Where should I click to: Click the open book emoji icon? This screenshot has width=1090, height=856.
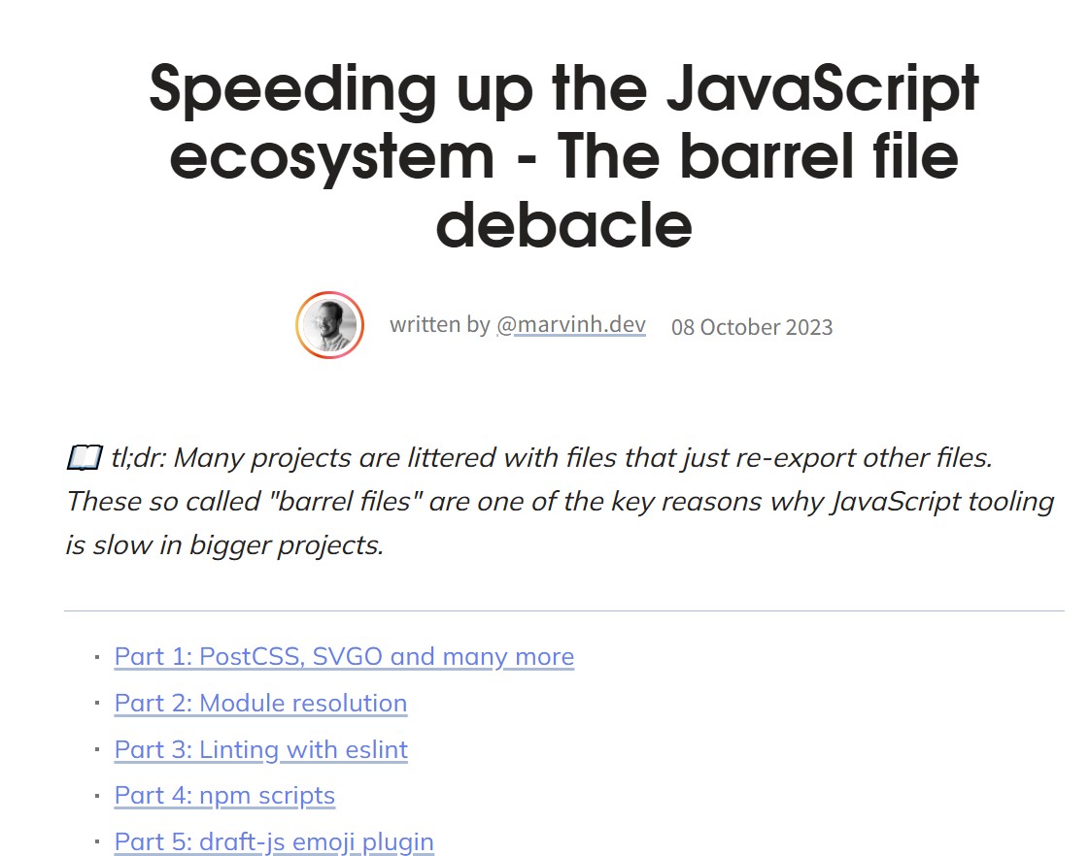point(85,458)
